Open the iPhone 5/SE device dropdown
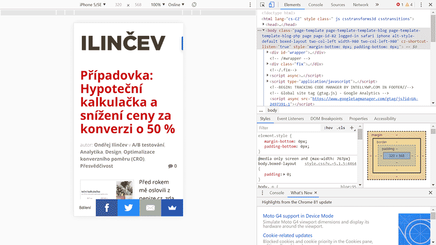This screenshot has height=245, width=436. (93, 4)
